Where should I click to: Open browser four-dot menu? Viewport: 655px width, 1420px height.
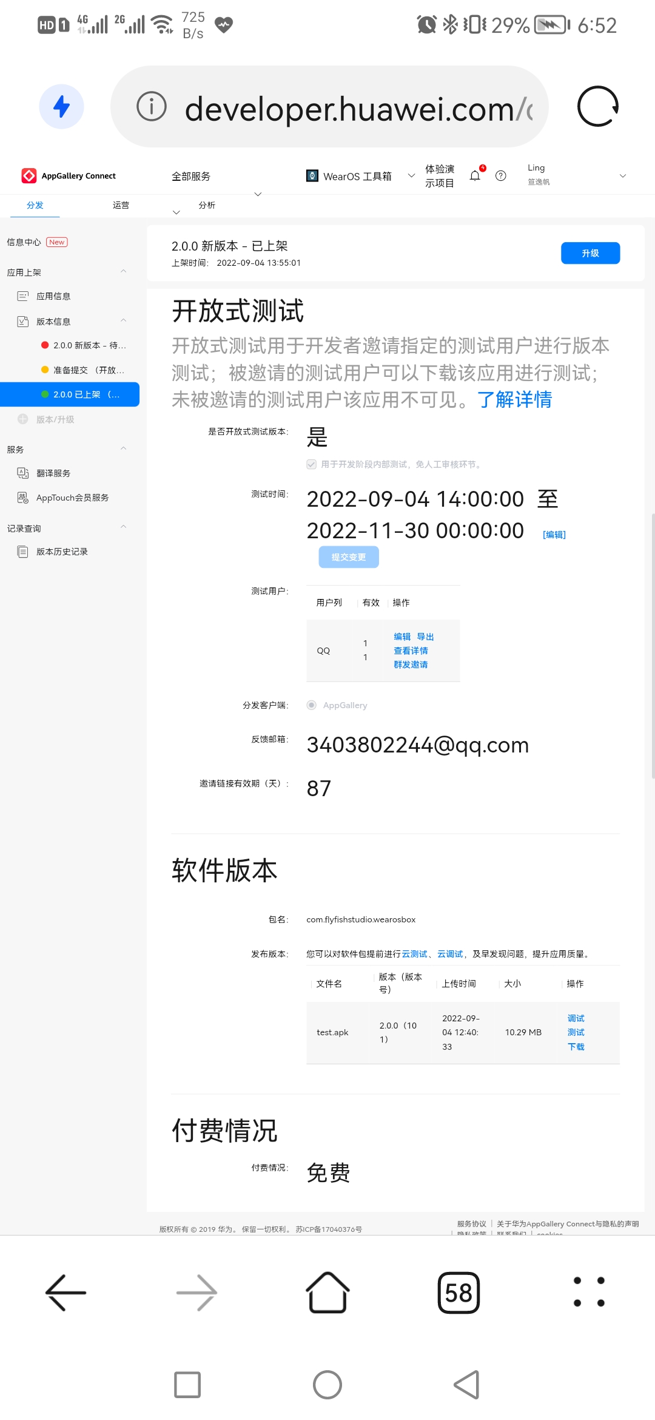[x=589, y=1292]
